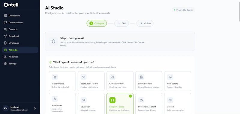
Task: Click the Clinic / Medical stethoscope icon
Action: click(x=112, y=77)
